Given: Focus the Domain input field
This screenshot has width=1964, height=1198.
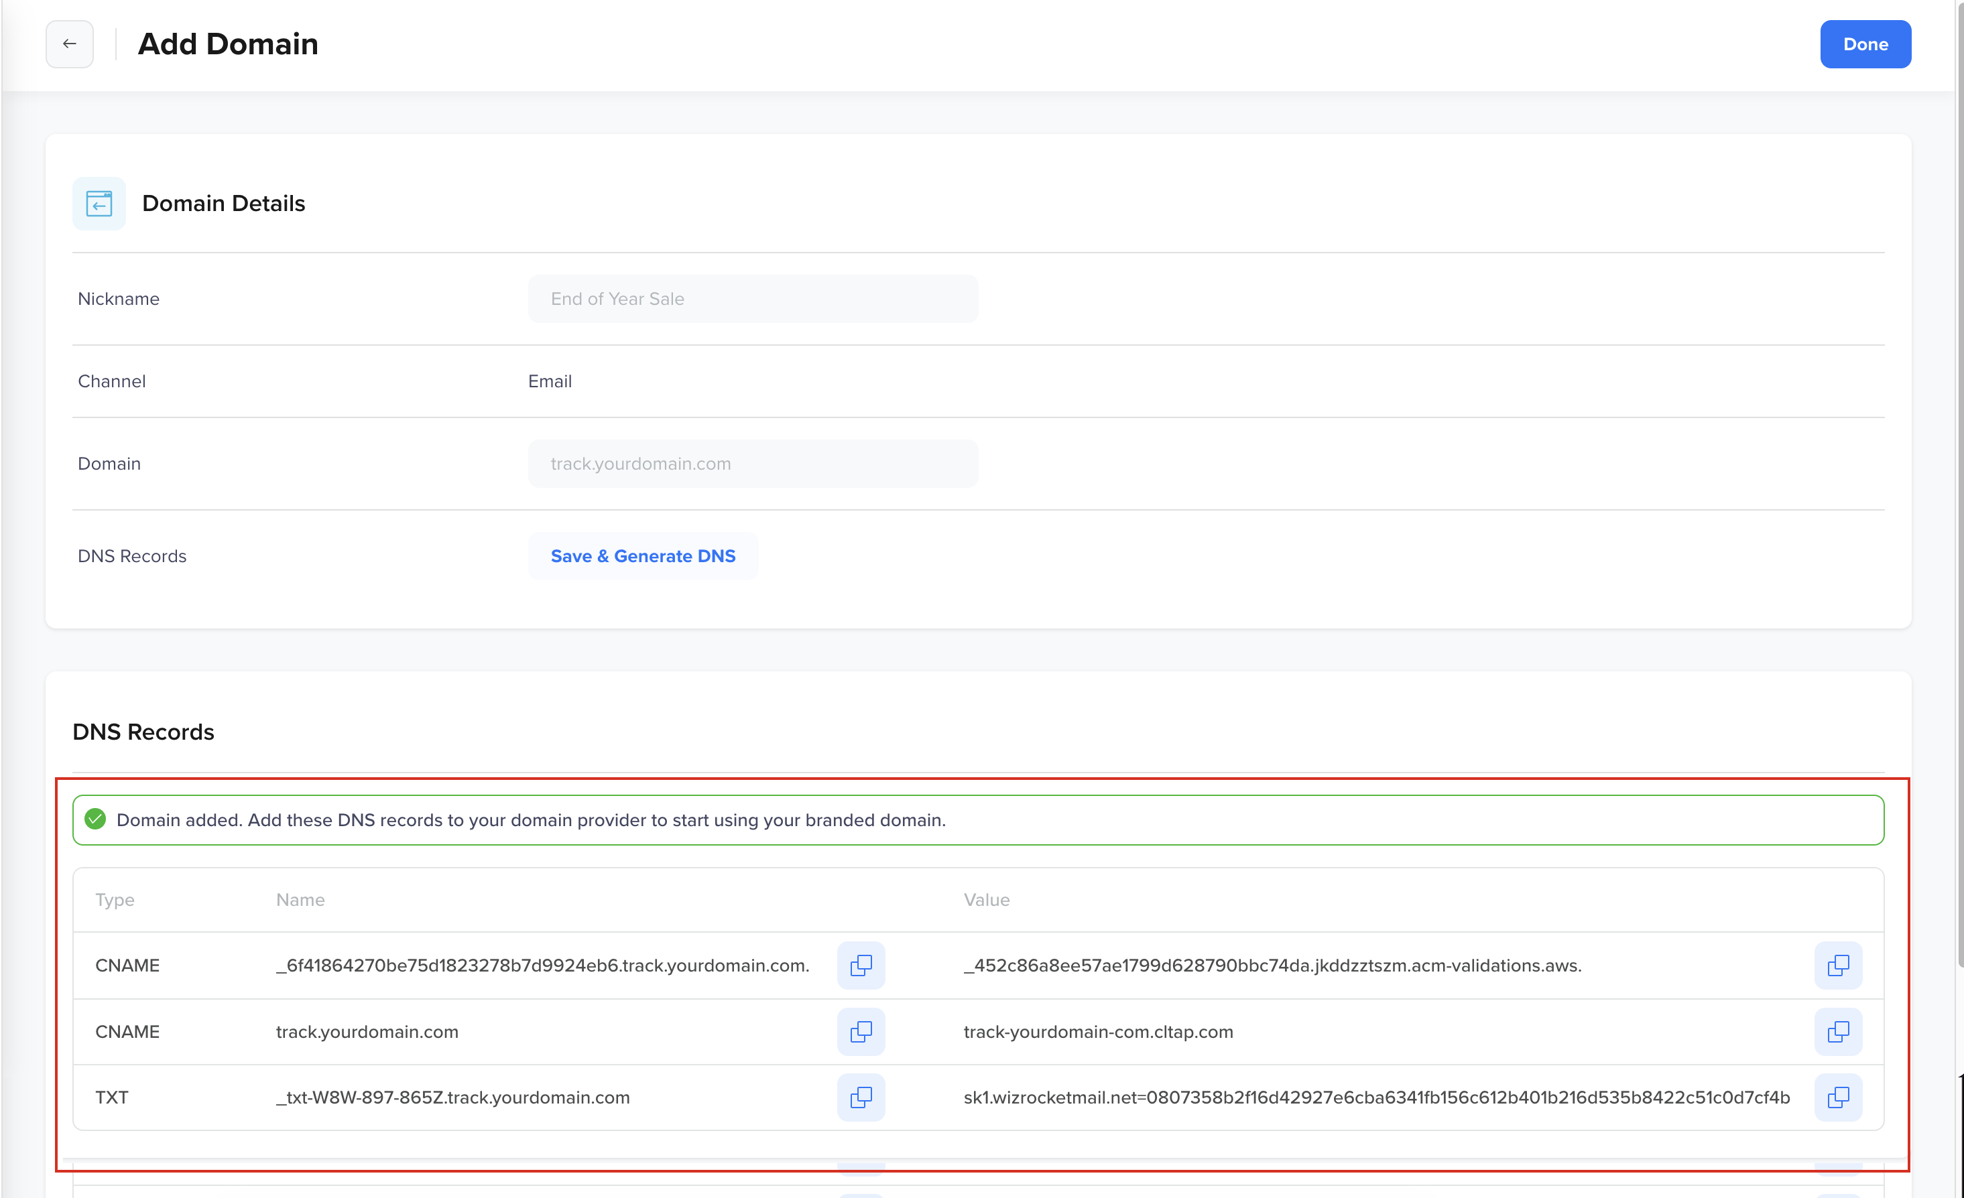Looking at the screenshot, I should point(753,464).
